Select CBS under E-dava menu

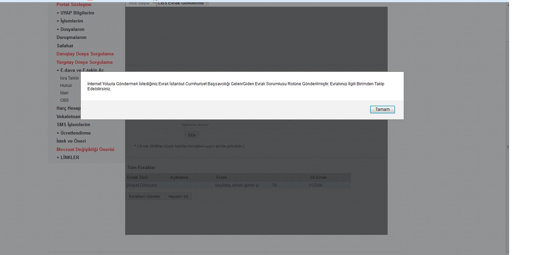click(x=64, y=100)
